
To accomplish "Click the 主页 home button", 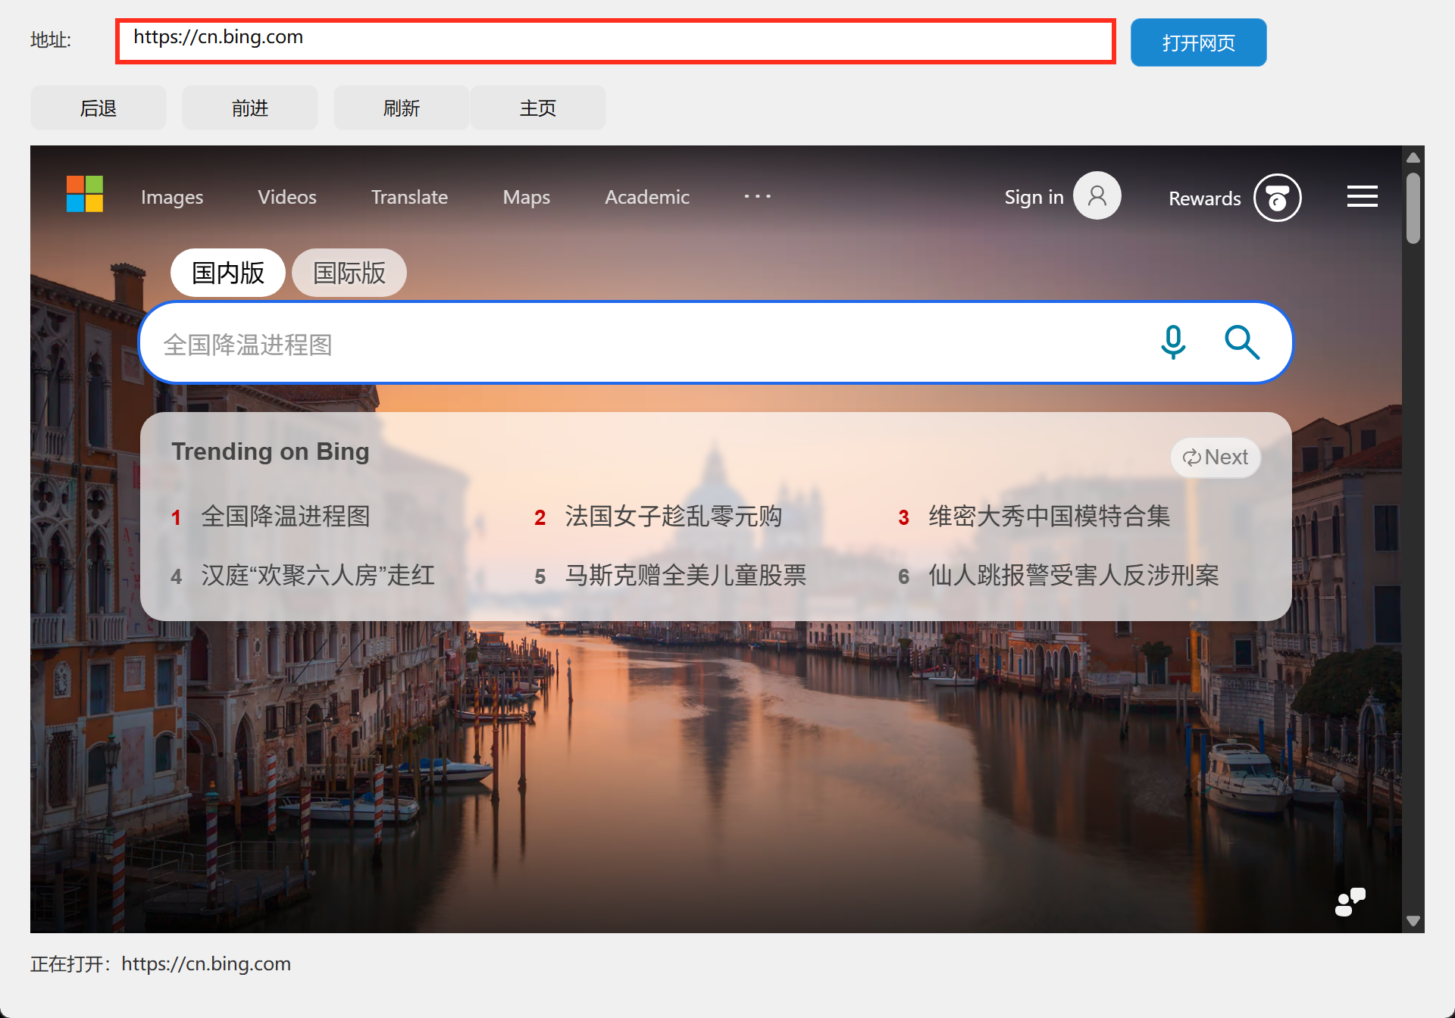I will tap(538, 108).
